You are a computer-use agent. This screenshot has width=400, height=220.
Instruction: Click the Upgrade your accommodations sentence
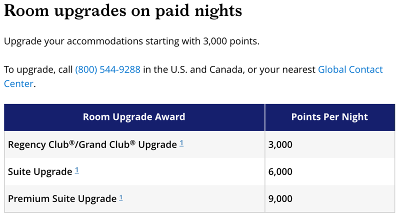pyautogui.click(x=131, y=41)
